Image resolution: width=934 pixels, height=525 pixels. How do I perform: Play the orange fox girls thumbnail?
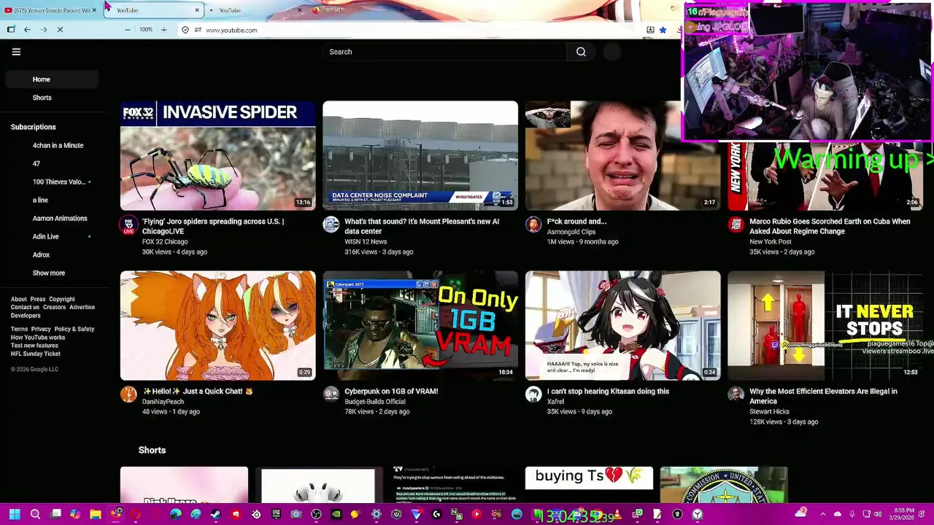click(x=218, y=325)
